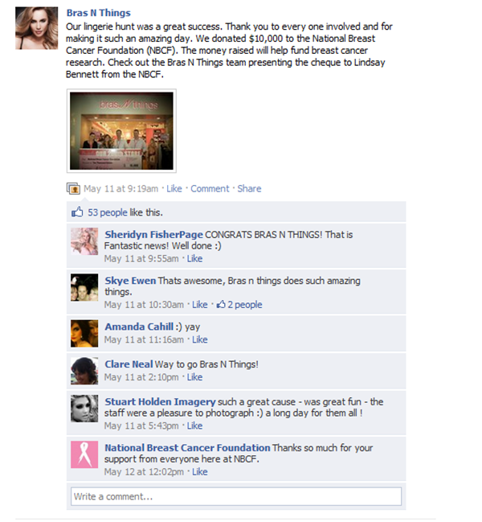Open the National Breast Cancer Foundation name link

coord(187,448)
